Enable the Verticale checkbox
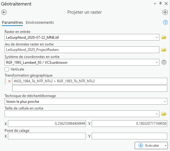Screen dimensions: 170x151 (x=7, y=69)
